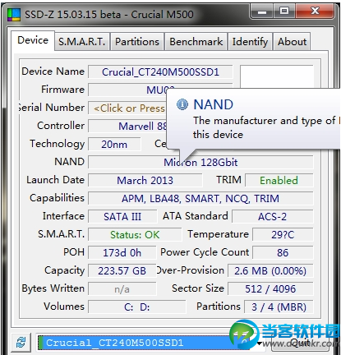The width and height of the screenshot is (341, 355).
Task: Select the Device tab
Action: (x=33, y=40)
